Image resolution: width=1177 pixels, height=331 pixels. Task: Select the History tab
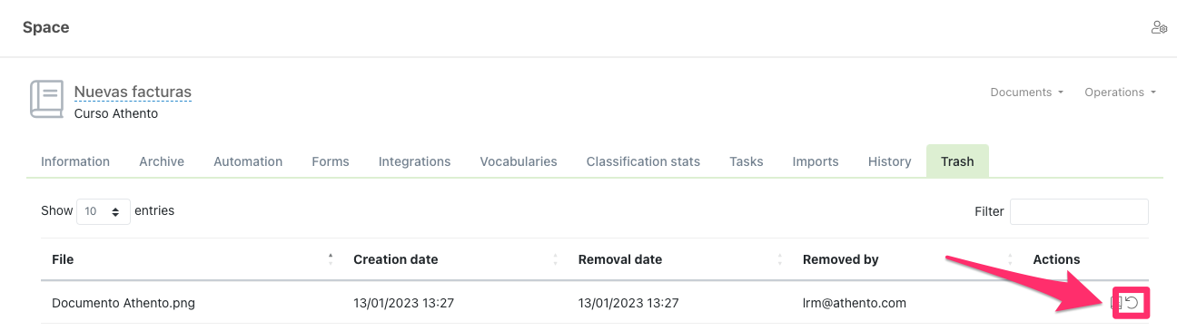click(x=889, y=161)
